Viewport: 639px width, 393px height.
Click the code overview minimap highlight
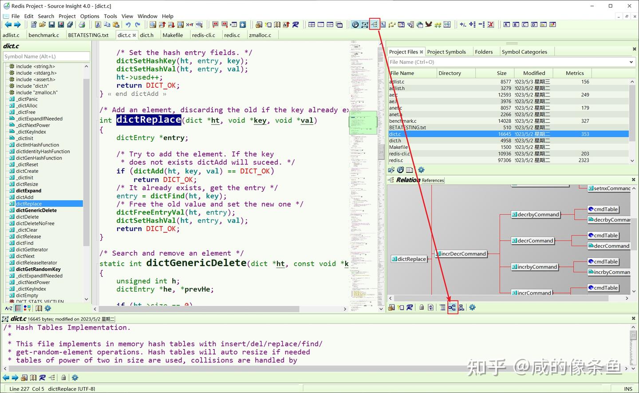click(363, 122)
